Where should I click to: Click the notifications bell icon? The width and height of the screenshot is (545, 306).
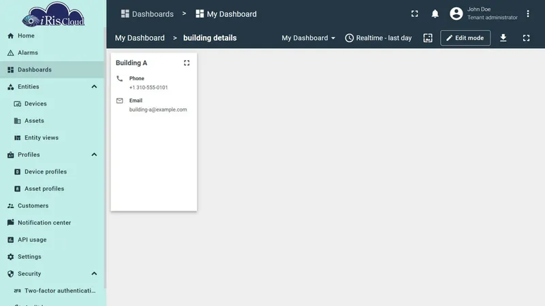435,14
